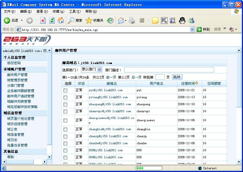The height and width of the screenshot is (172, 243).
Task: Enable the checkbox for chenbw
Action: coord(66,143)
